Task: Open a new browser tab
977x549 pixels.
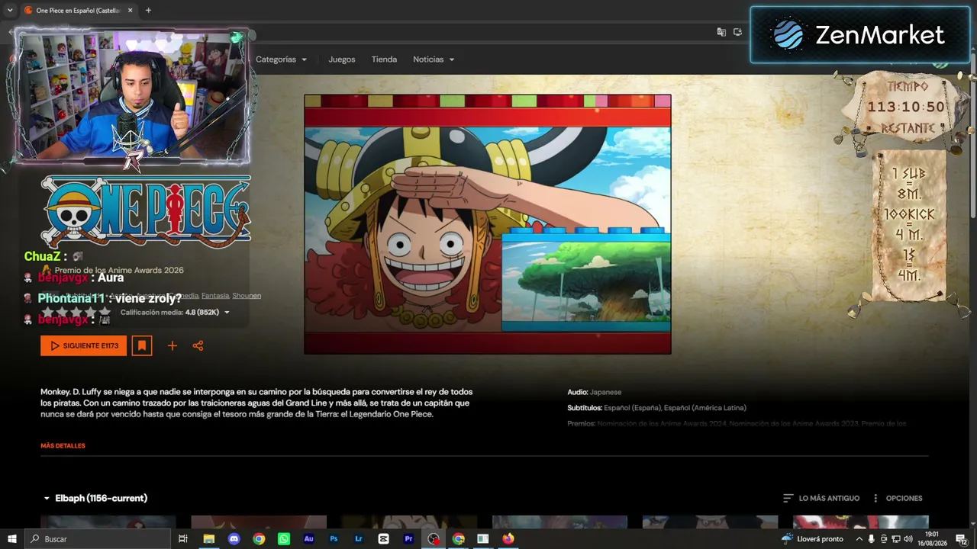Action: pos(148,10)
